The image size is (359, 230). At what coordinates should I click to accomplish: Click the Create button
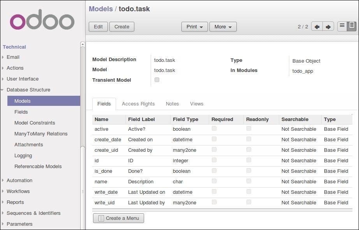pyautogui.click(x=122, y=27)
